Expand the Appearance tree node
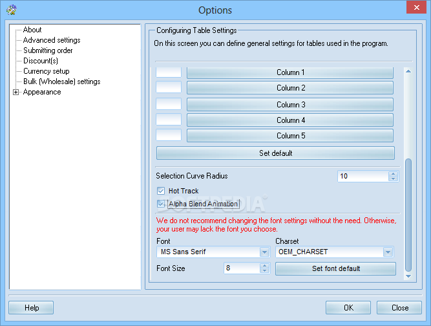Image resolution: width=431 pixels, height=326 pixels. coord(16,92)
